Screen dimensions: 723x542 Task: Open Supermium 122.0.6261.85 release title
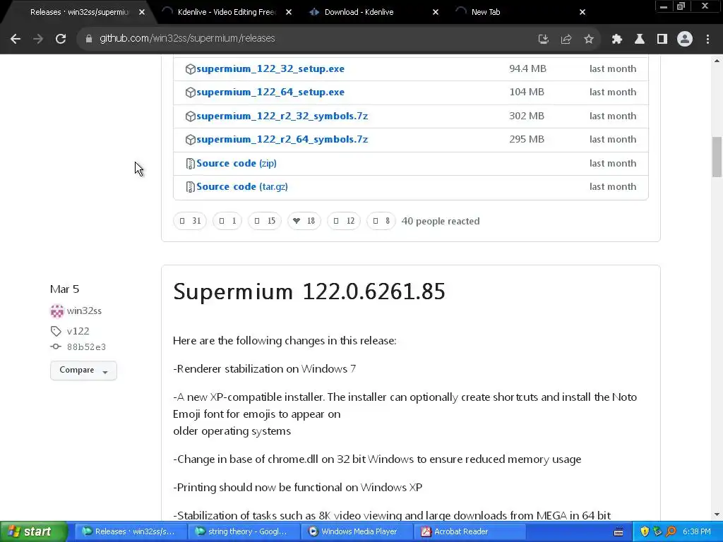(x=309, y=291)
